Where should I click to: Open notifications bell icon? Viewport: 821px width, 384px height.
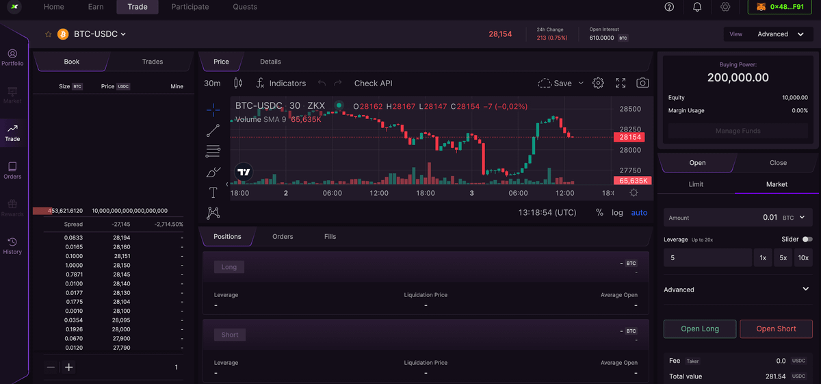click(x=697, y=7)
